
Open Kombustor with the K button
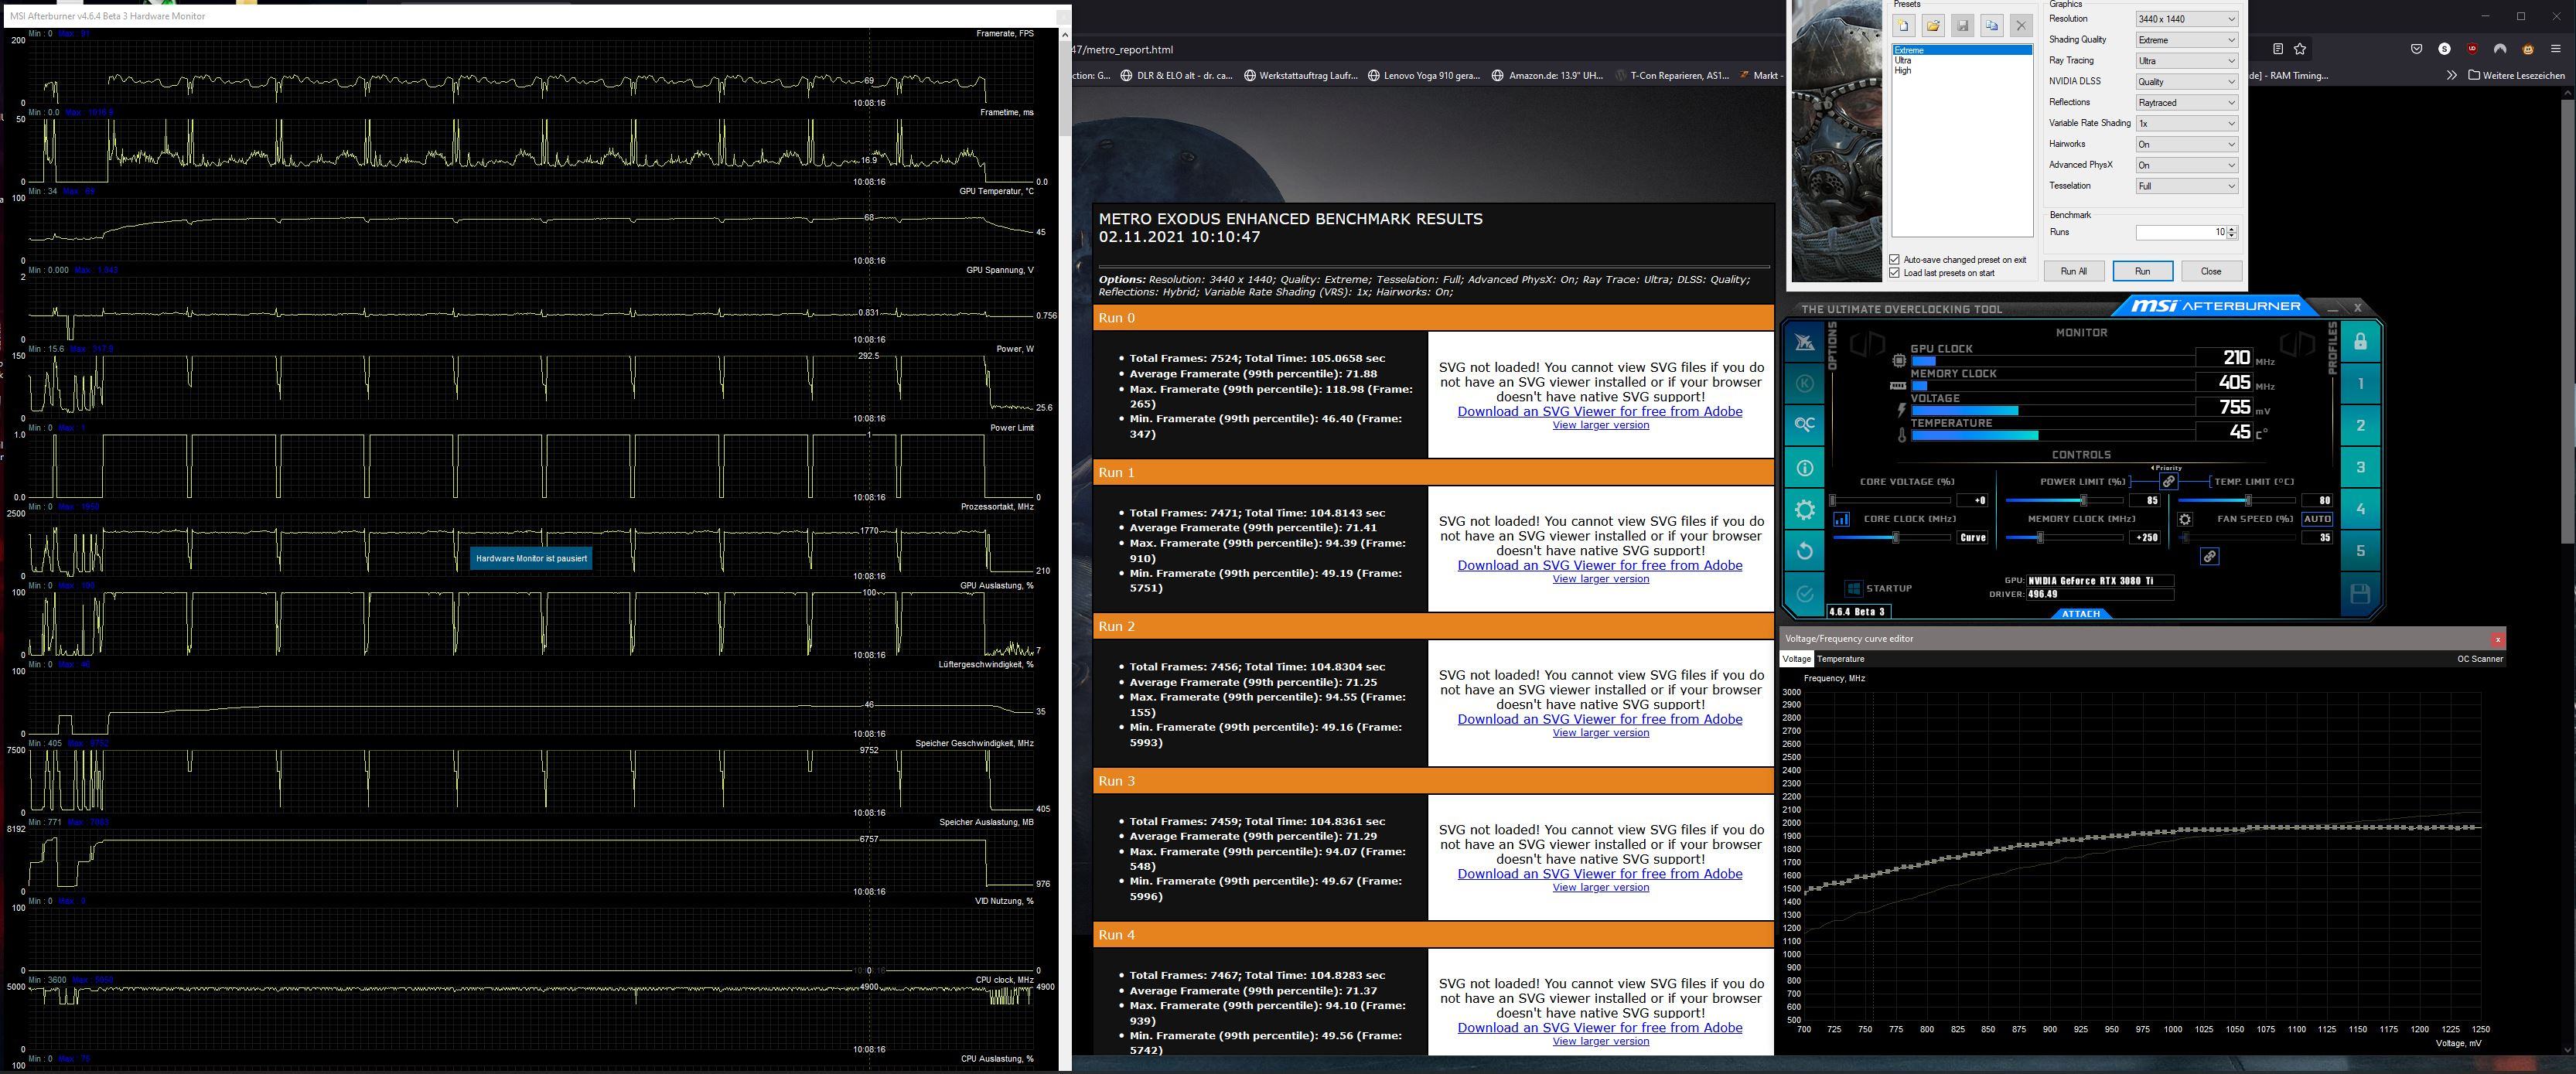click(x=1805, y=384)
